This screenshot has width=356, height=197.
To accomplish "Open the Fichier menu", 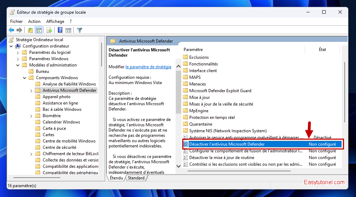I will tap(16, 21).
